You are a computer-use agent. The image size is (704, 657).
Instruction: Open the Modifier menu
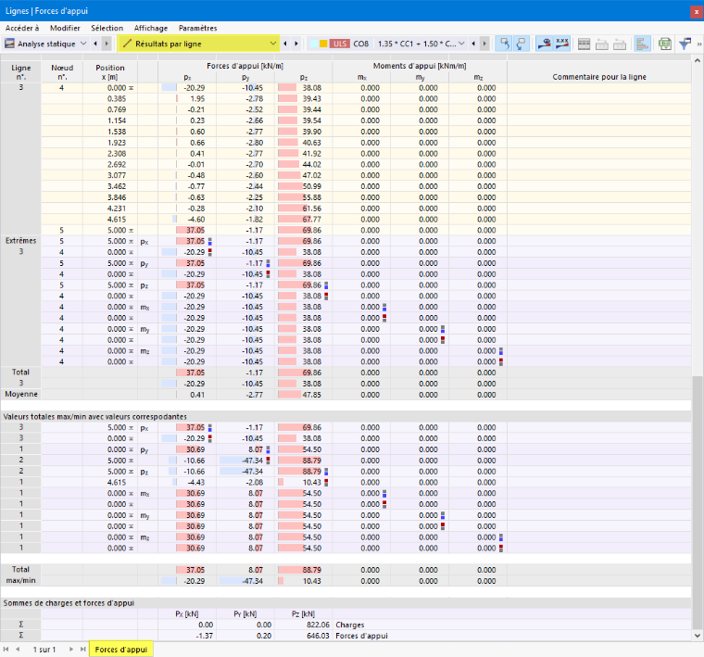(65, 28)
